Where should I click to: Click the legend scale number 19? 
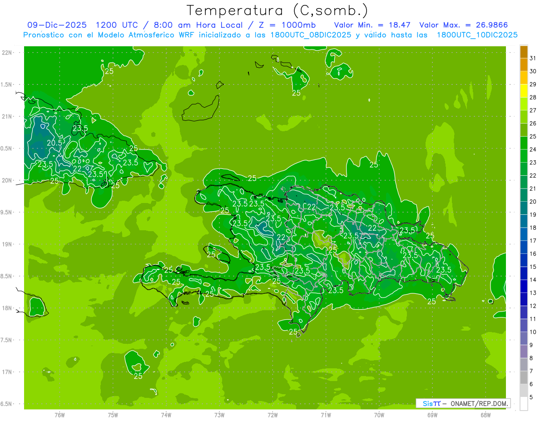(533, 214)
